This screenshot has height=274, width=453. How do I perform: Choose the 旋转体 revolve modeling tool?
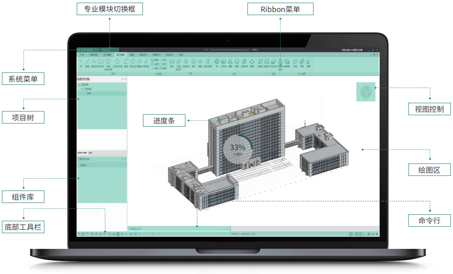(x=267, y=63)
